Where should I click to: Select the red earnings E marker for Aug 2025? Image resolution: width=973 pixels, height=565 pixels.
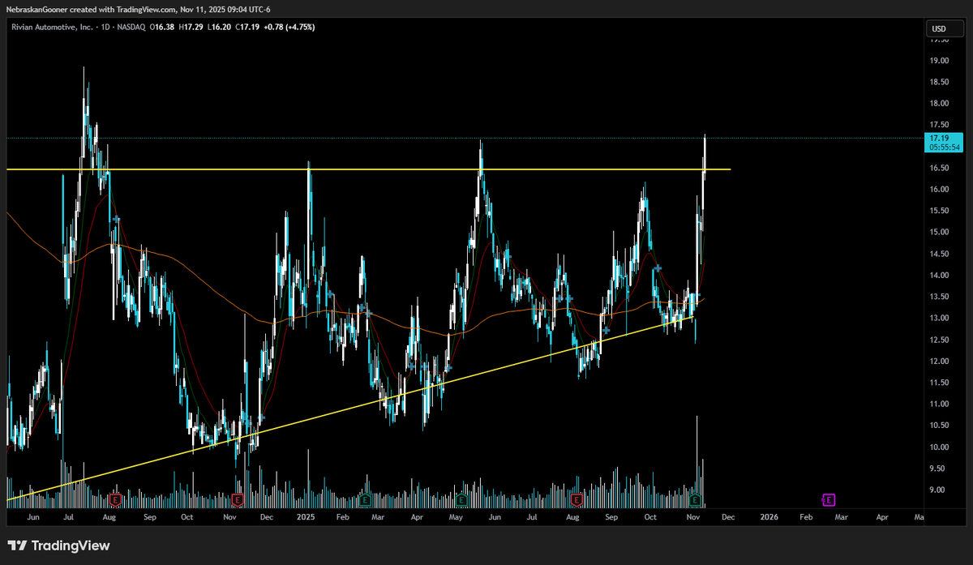pyautogui.click(x=577, y=499)
